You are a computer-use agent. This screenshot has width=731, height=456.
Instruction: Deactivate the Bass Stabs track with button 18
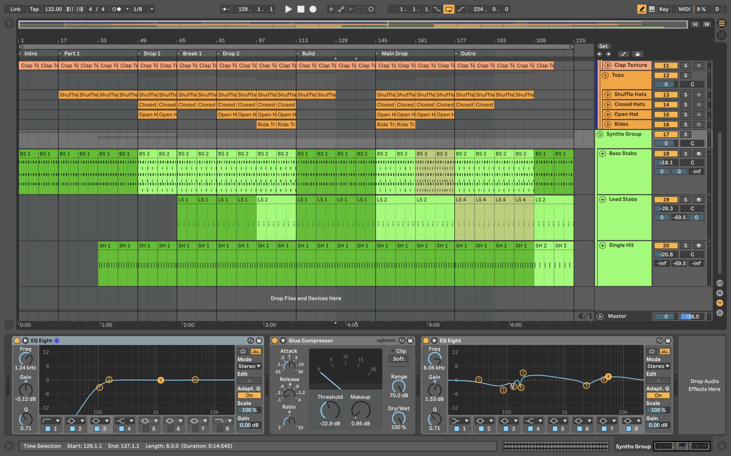pos(666,154)
